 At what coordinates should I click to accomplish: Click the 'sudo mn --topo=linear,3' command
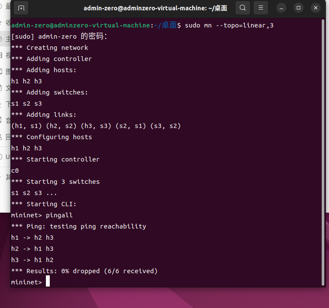(x=229, y=25)
